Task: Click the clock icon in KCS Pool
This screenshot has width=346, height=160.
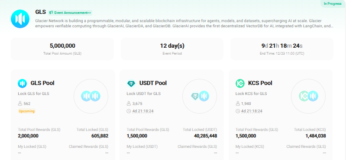Action: [238, 111]
